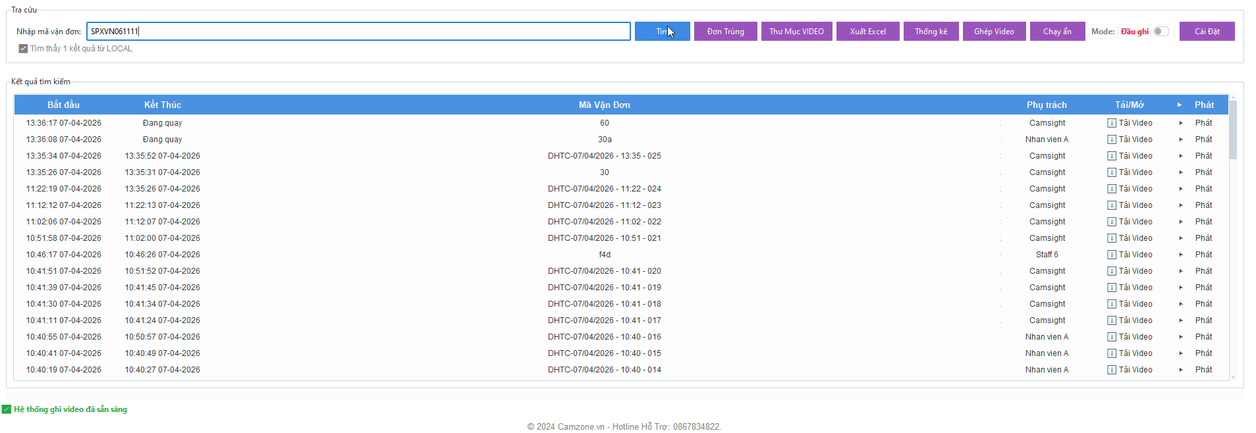
Task: Click download icon for order 60 row
Action: (x=1112, y=123)
